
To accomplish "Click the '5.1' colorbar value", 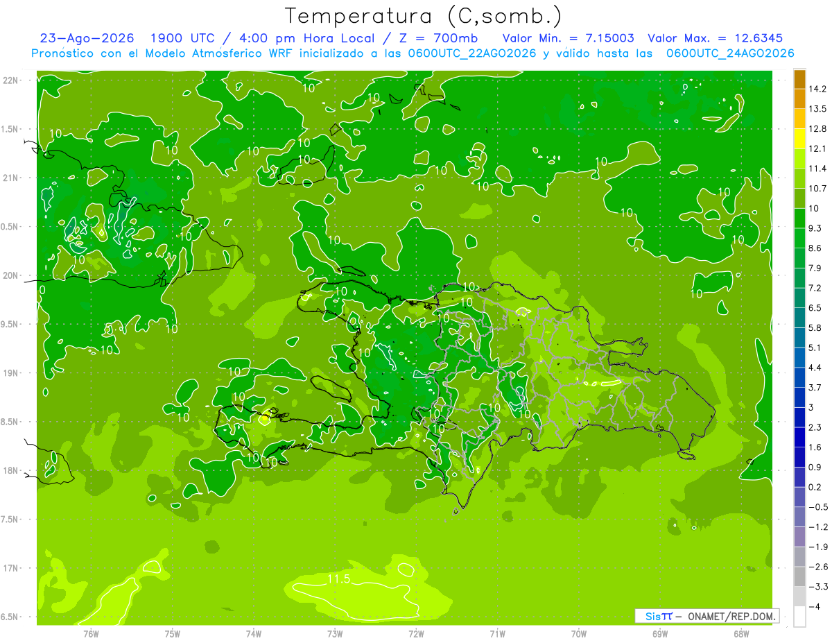I will click(x=815, y=348).
